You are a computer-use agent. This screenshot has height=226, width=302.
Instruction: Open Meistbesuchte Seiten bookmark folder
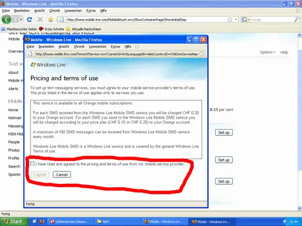19,29
